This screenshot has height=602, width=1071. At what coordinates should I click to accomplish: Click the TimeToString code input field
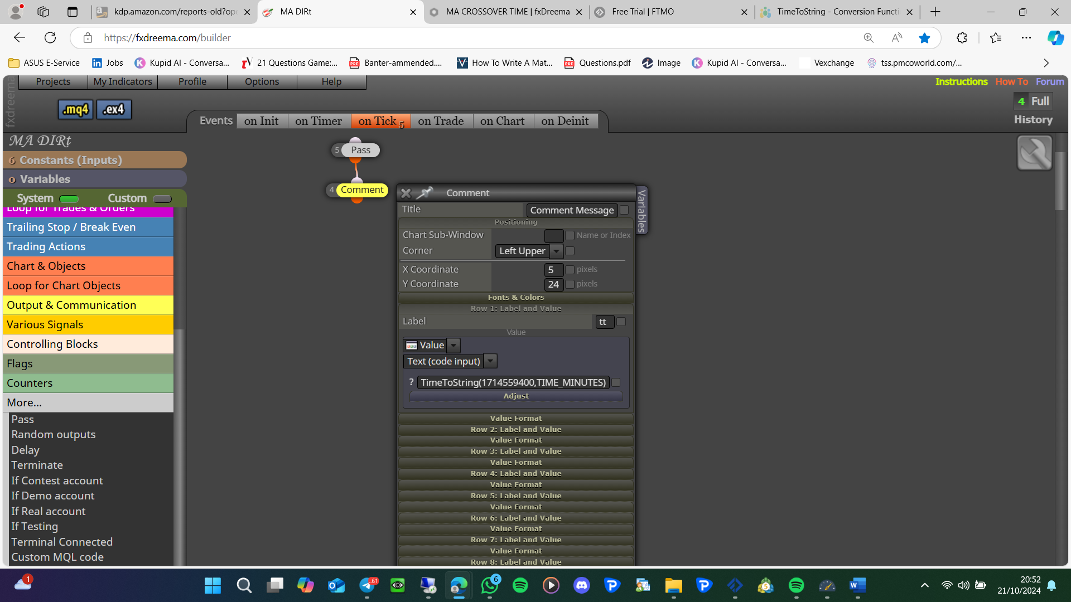point(513,382)
